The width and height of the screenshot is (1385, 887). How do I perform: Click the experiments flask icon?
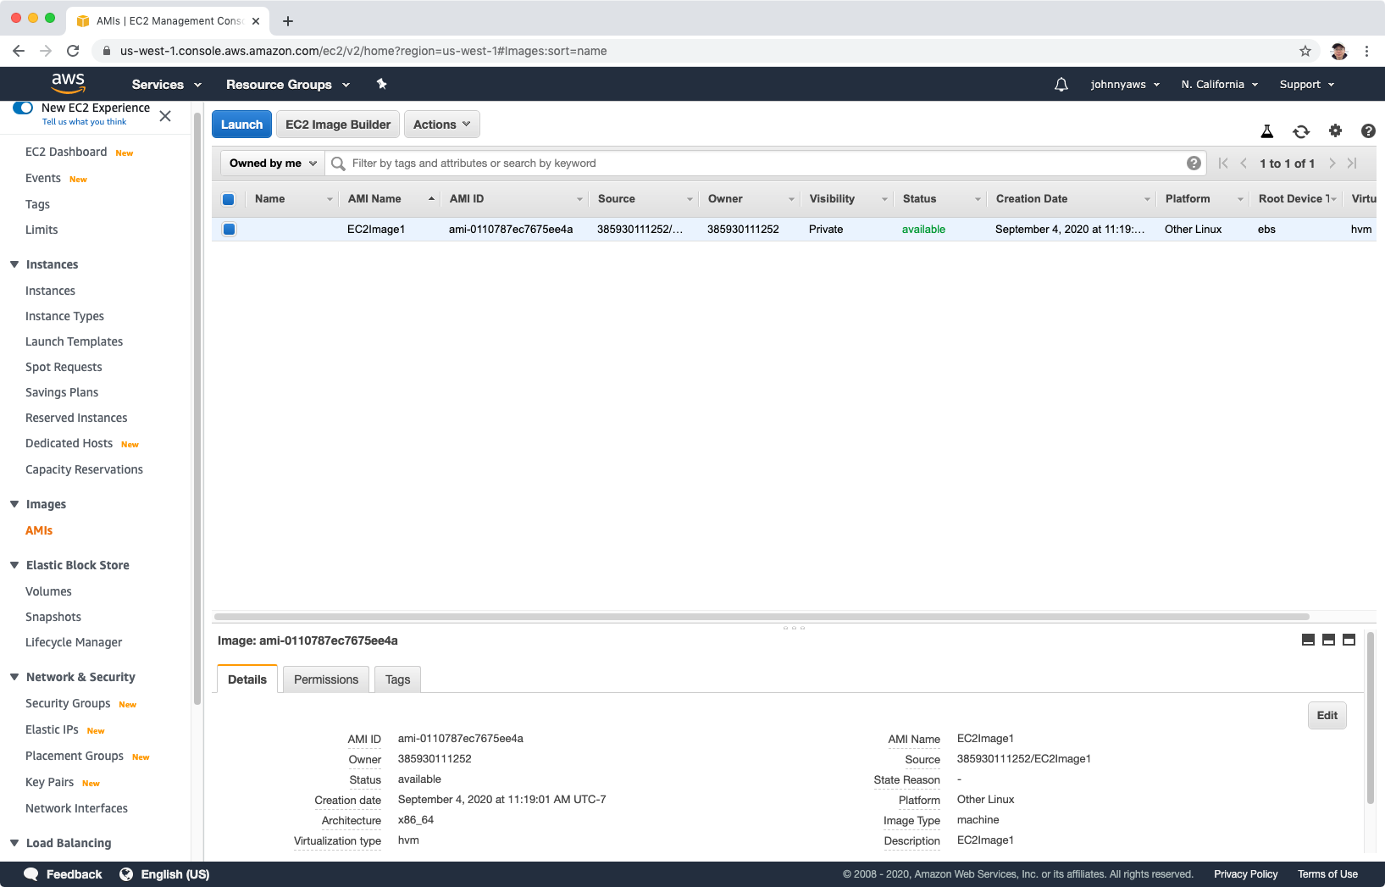1267,131
